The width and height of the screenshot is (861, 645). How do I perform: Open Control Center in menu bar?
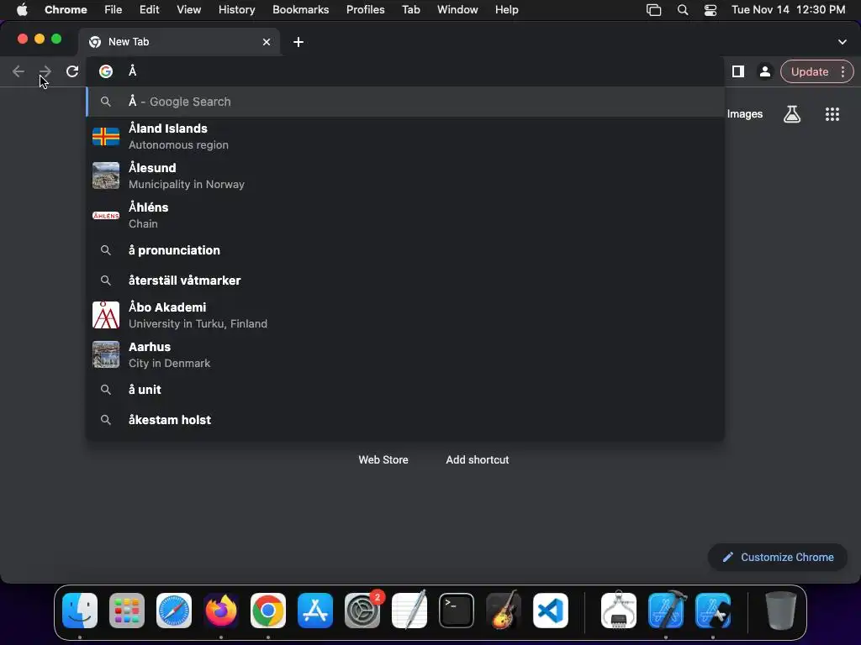coord(710,10)
